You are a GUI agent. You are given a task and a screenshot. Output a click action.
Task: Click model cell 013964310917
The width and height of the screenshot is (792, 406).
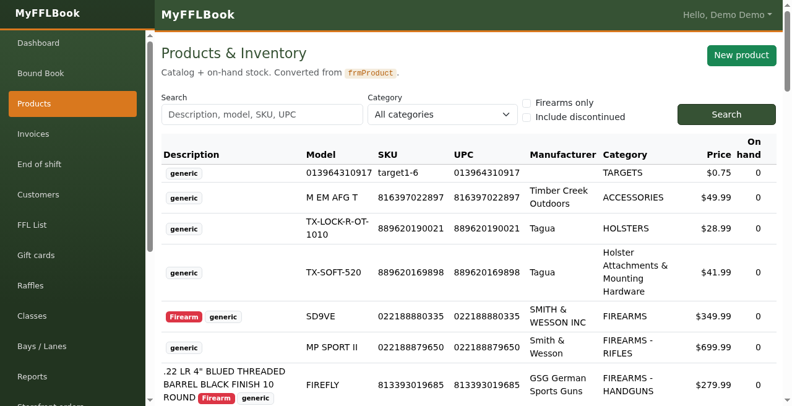point(339,173)
